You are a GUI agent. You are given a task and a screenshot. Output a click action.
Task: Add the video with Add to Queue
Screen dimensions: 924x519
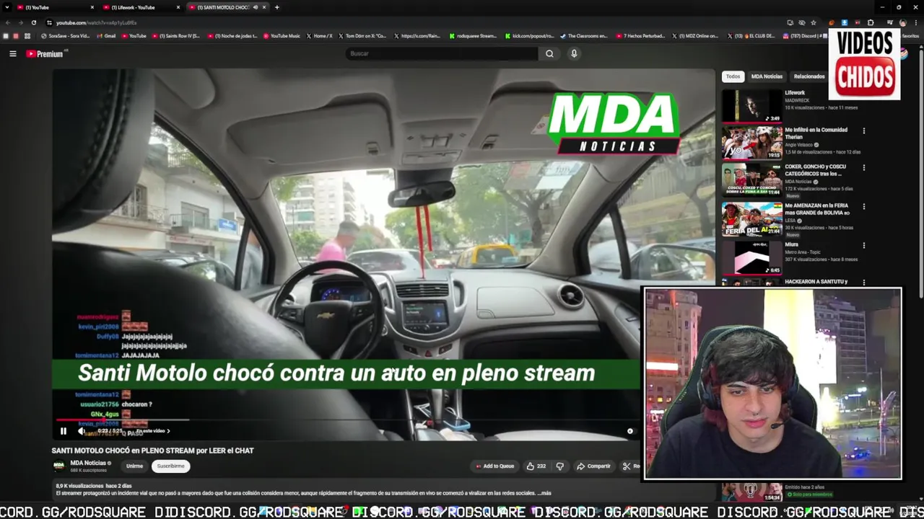point(495,466)
